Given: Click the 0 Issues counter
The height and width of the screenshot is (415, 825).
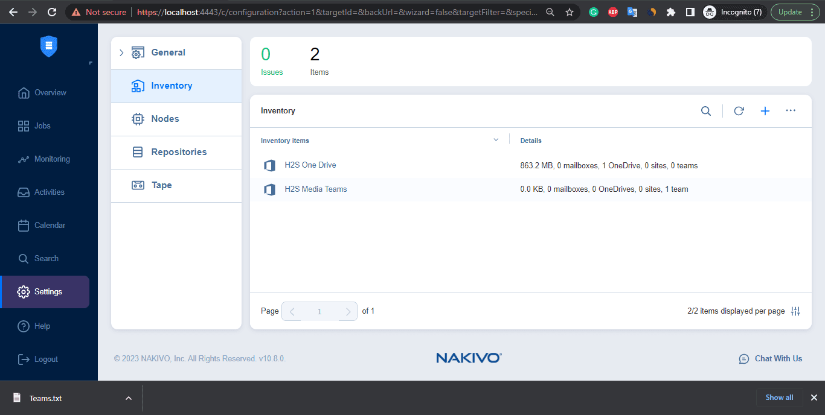Looking at the screenshot, I should 271,61.
